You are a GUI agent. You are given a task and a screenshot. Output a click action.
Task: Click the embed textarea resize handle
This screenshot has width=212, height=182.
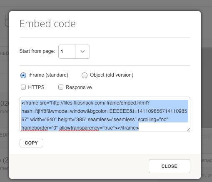[188, 130]
